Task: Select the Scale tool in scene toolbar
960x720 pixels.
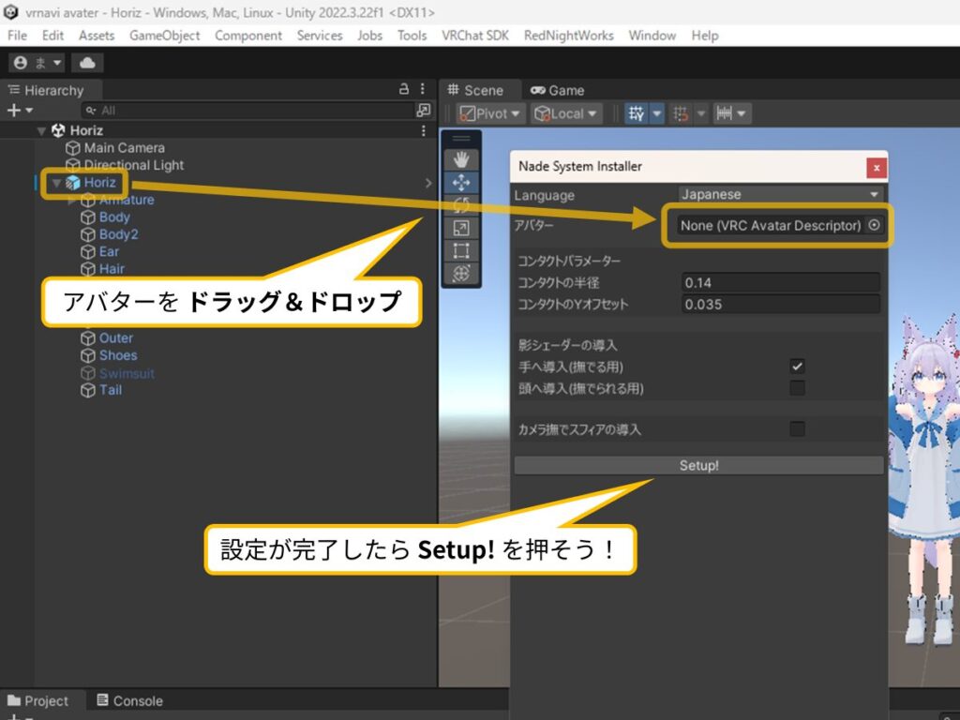Action: [461, 228]
